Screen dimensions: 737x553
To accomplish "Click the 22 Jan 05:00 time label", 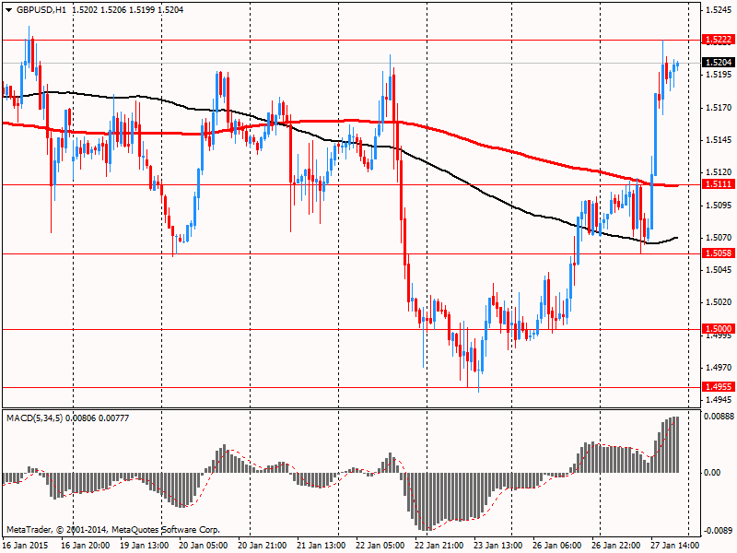I will coord(380,546).
